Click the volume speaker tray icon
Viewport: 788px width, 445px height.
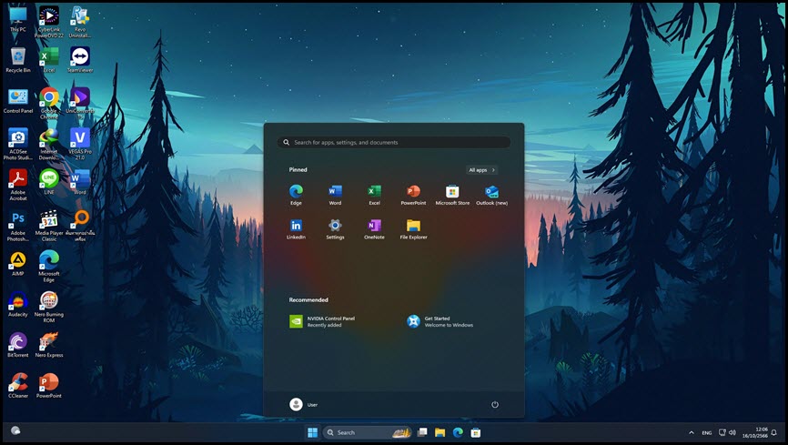click(x=732, y=432)
